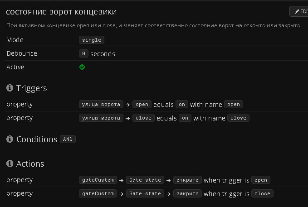Click the info icon beside Triggers heading
The width and height of the screenshot is (308, 207).
(x=10, y=88)
